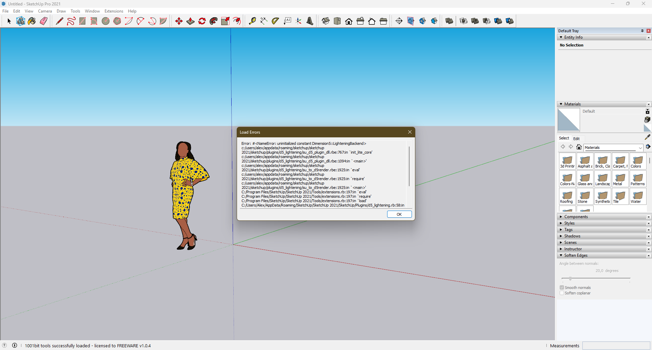The image size is (652, 350).
Task: Click the Sample Paint eyedropper in Materials
Action: point(647,137)
